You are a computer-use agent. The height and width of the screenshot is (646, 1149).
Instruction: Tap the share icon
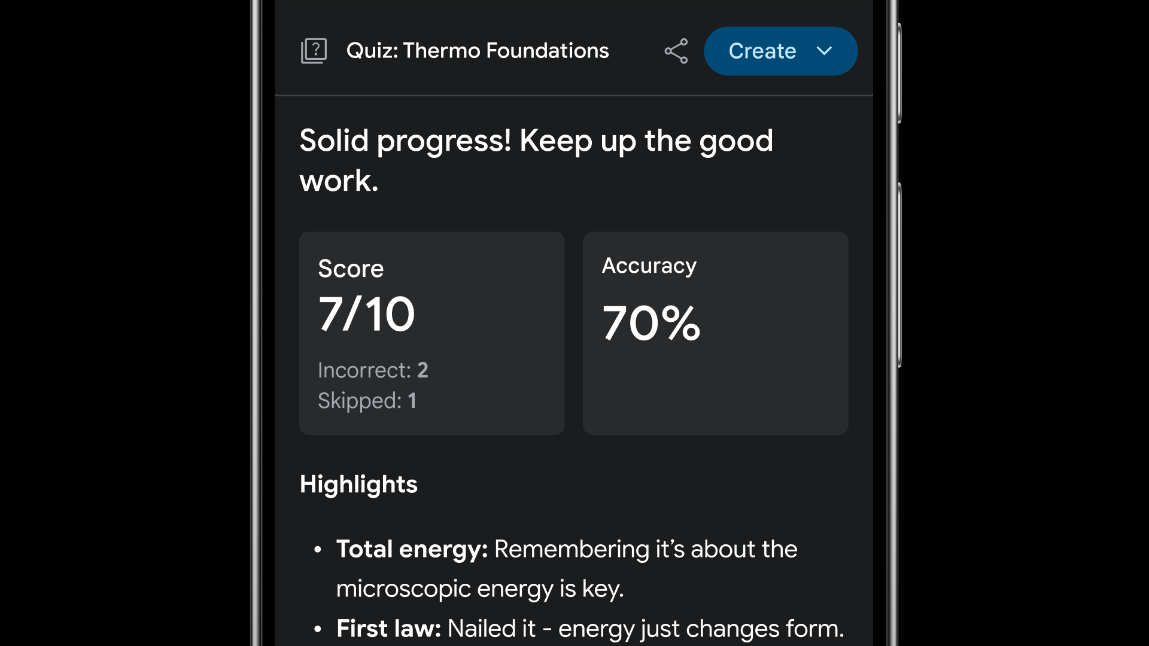click(676, 51)
